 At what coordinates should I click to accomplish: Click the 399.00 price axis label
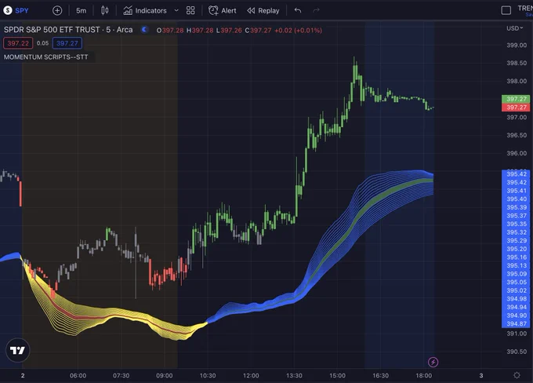pyautogui.click(x=517, y=45)
